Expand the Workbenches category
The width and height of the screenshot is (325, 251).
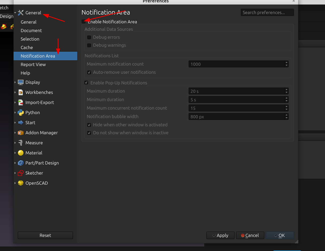click(x=15, y=92)
